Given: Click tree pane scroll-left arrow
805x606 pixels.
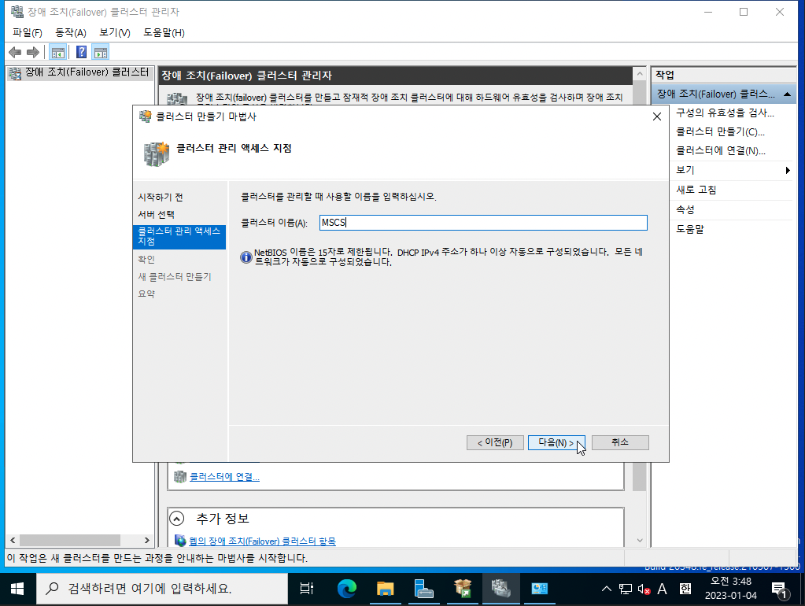Looking at the screenshot, I should [13, 540].
